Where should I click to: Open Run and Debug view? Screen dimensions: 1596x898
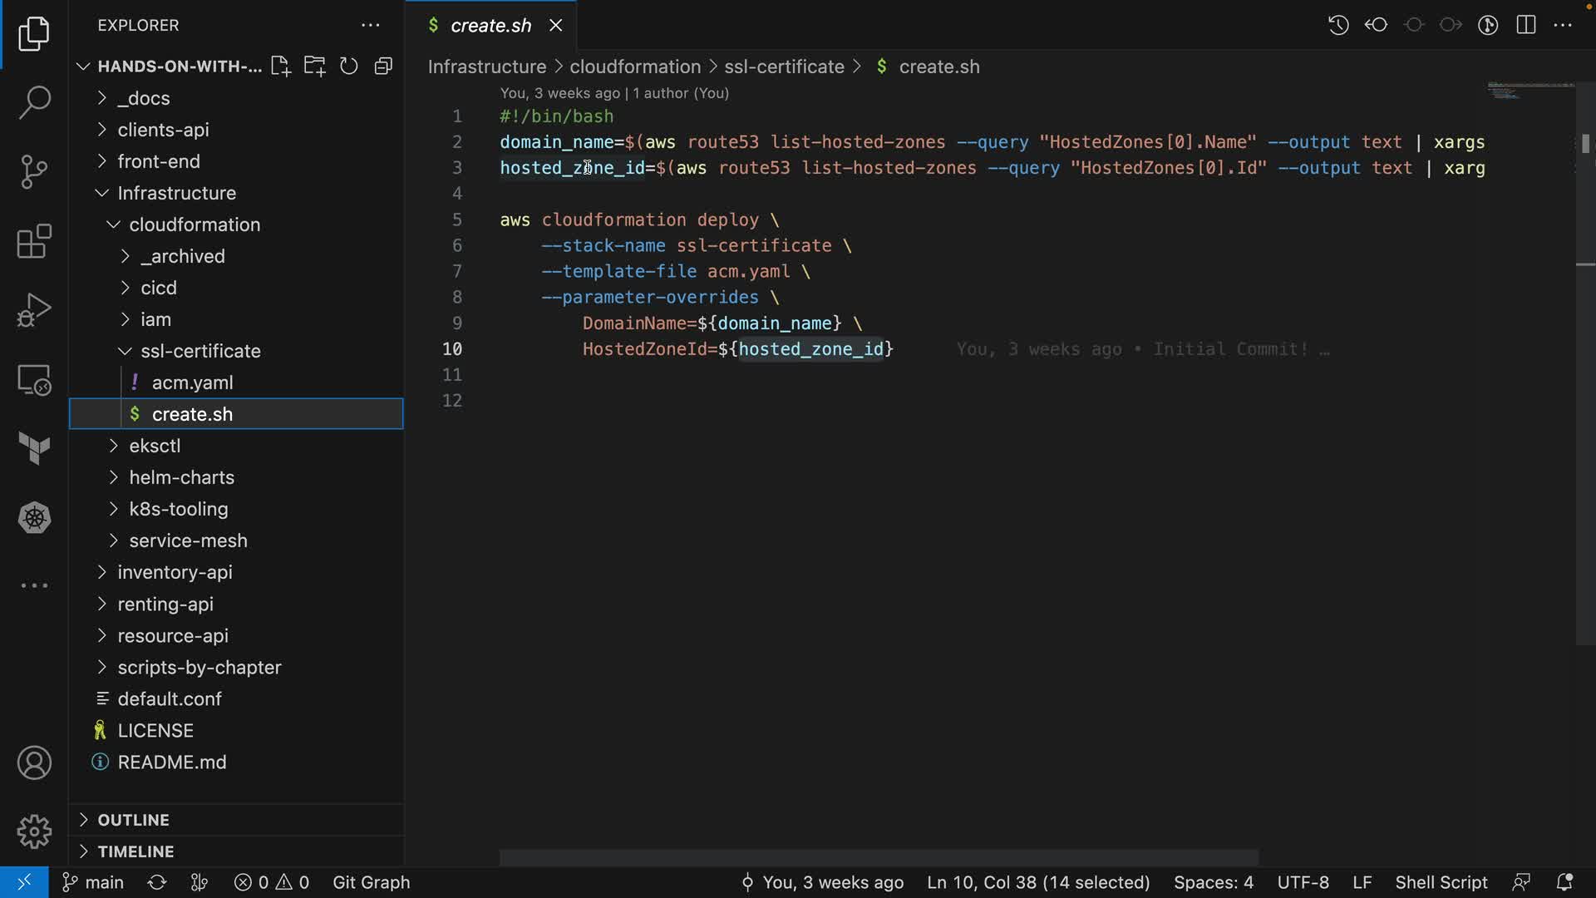(34, 311)
